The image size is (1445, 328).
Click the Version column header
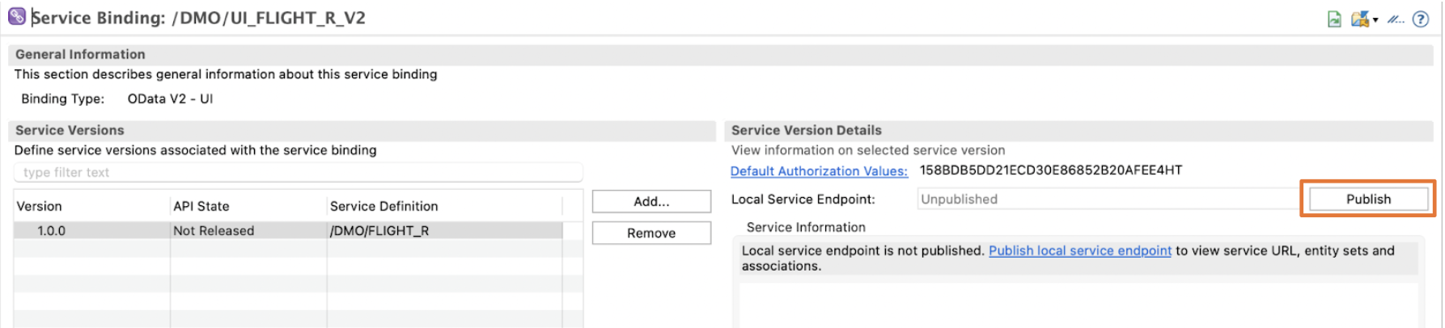coord(40,206)
